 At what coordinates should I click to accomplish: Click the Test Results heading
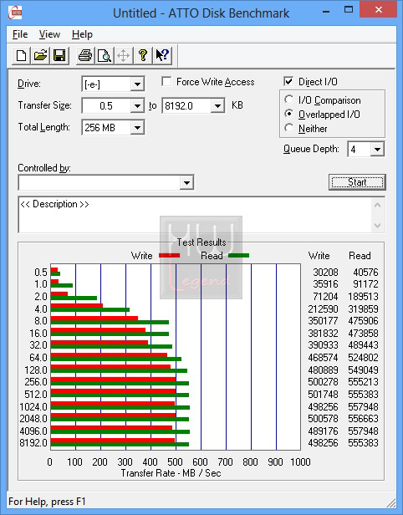201,242
